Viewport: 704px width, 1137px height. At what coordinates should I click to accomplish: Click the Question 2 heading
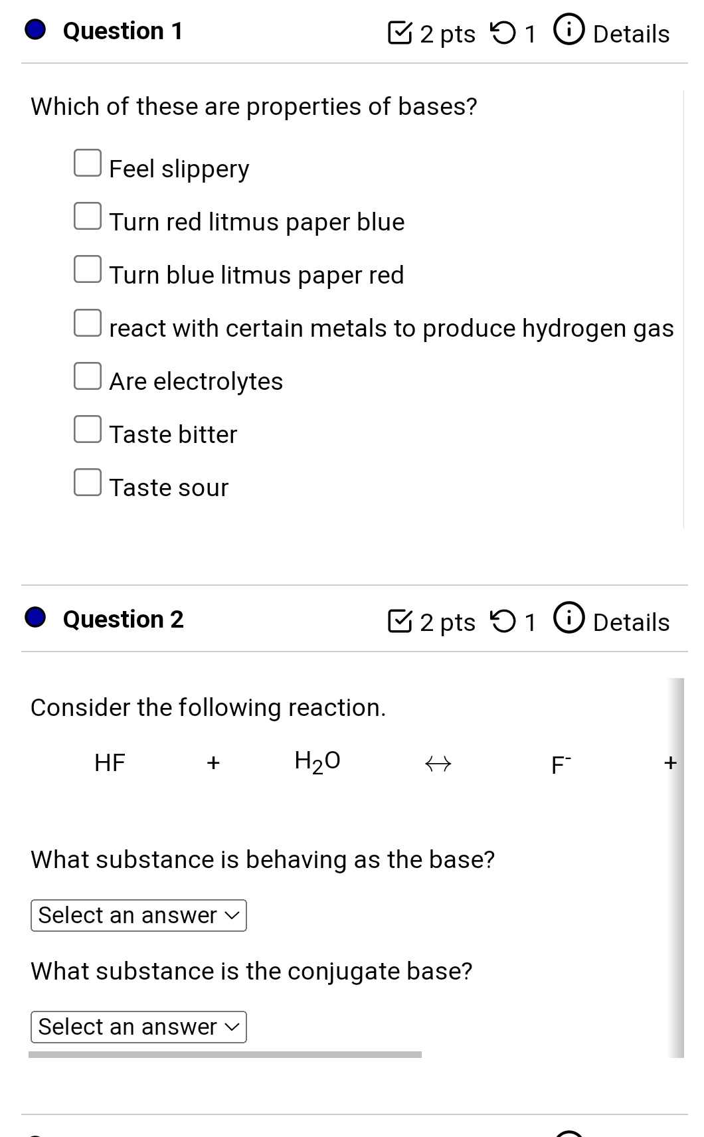click(x=121, y=618)
